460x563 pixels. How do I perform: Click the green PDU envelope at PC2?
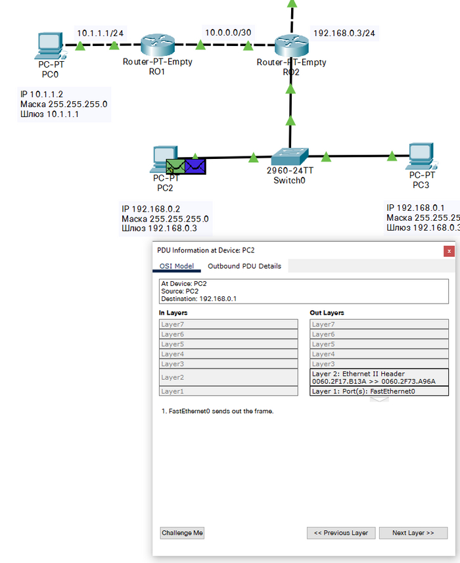point(175,167)
